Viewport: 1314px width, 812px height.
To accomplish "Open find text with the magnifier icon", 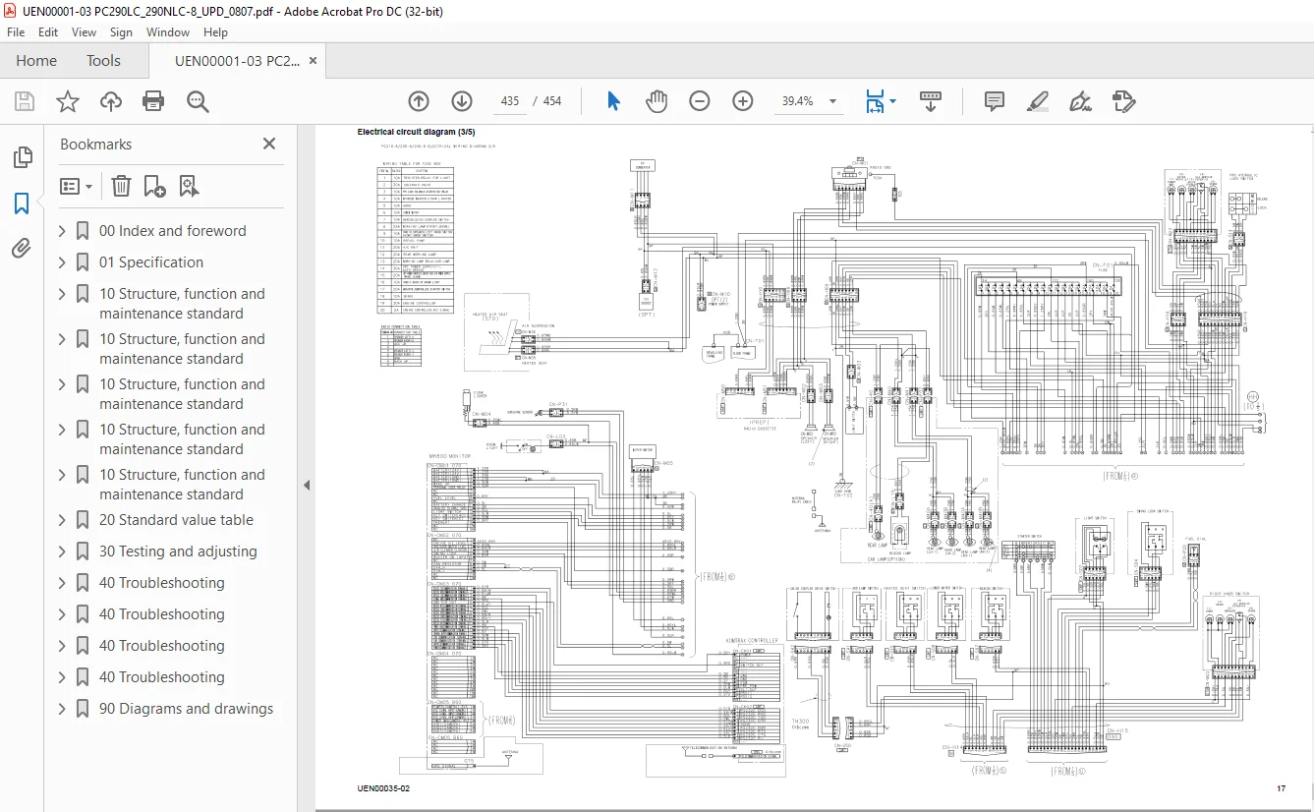I will tap(198, 101).
